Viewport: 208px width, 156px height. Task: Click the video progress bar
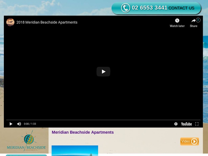pyautogui.click(x=103, y=120)
